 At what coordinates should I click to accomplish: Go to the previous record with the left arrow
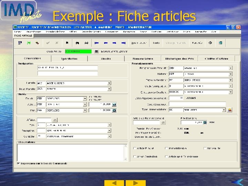(106, 43)
